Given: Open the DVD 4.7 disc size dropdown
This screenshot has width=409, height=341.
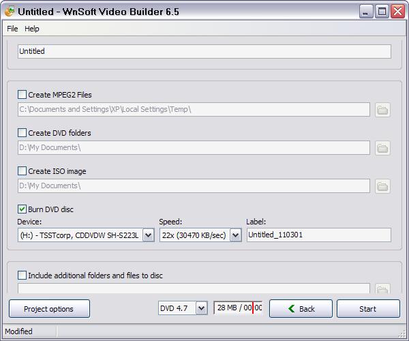Looking at the screenshot, I should [201, 309].
